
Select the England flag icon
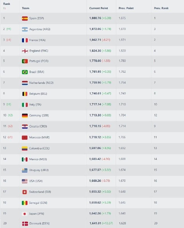point(25,51)
